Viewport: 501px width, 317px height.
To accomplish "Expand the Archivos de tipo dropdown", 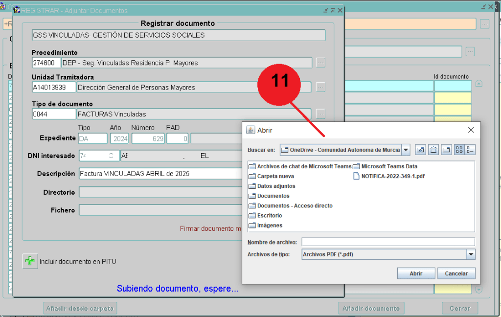I will click(471, 254).
